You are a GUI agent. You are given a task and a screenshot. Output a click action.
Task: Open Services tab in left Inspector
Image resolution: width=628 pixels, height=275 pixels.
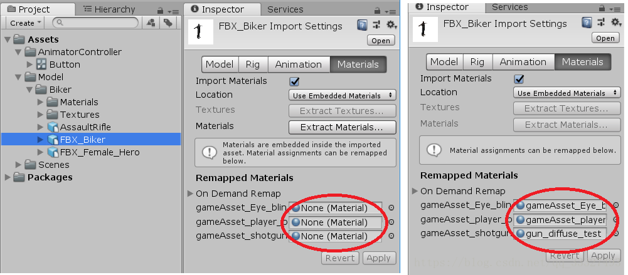tap(285, 9)
